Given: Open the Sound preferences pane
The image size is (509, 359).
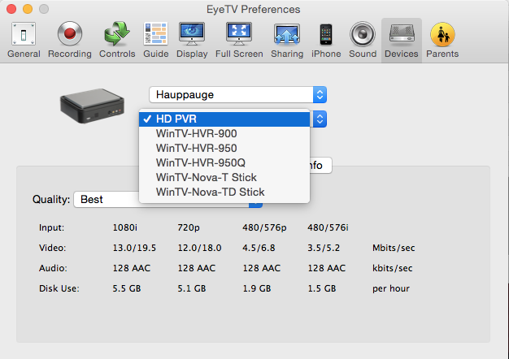Looking at the screenshot, I should 363,41.
